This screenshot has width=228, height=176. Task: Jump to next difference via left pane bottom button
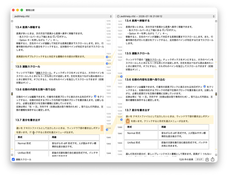coord(12,155)
